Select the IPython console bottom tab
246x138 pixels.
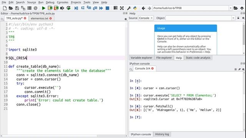[141, 135]
